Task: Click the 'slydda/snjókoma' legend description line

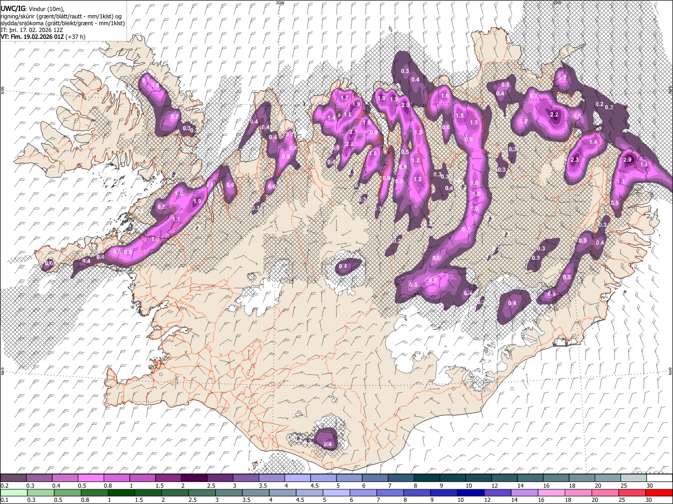Action: coord(63,23)
